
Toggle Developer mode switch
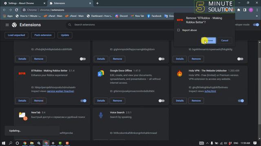[x=256, y=25]
